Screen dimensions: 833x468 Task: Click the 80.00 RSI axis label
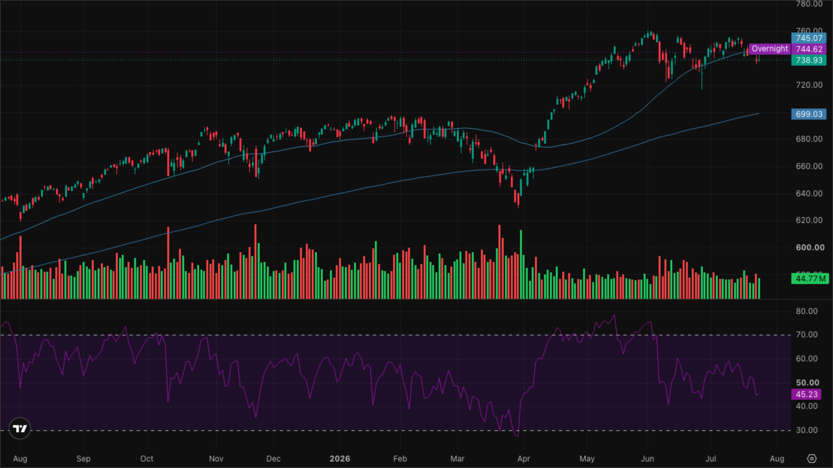[807, 311]
